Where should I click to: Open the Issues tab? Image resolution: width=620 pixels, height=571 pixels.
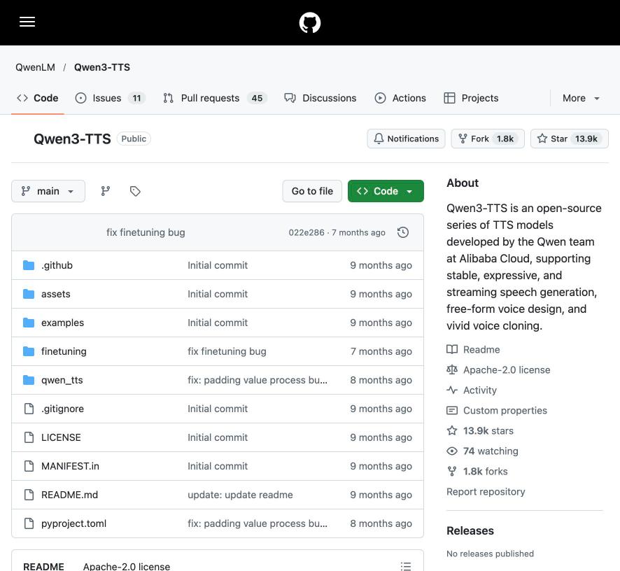tap(111, 98)
